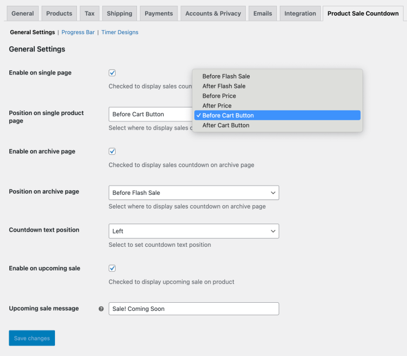Pick Before Price in the dropdown list
Image resolution: width=407 pixels, height=356 pixels.
coord(219,96)
